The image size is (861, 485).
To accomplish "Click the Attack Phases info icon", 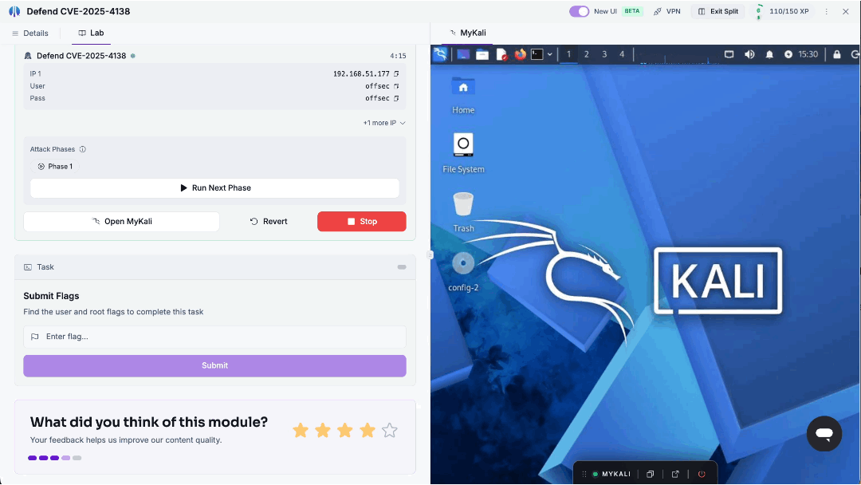I will coord(82,149).
